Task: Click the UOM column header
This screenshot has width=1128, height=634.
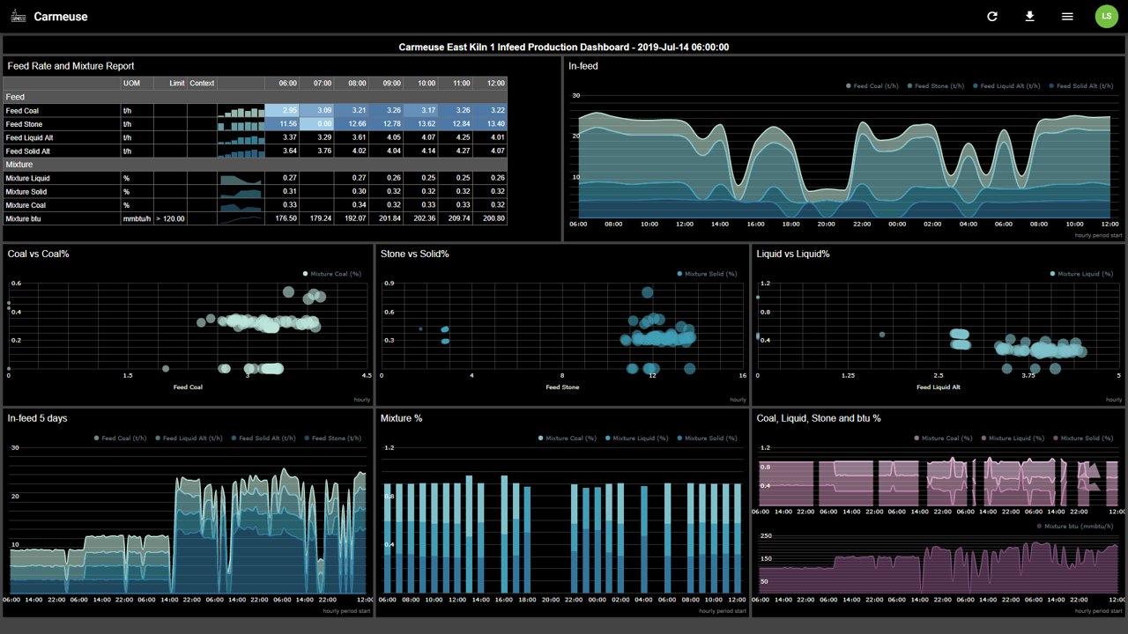Action: click(137, 84)
